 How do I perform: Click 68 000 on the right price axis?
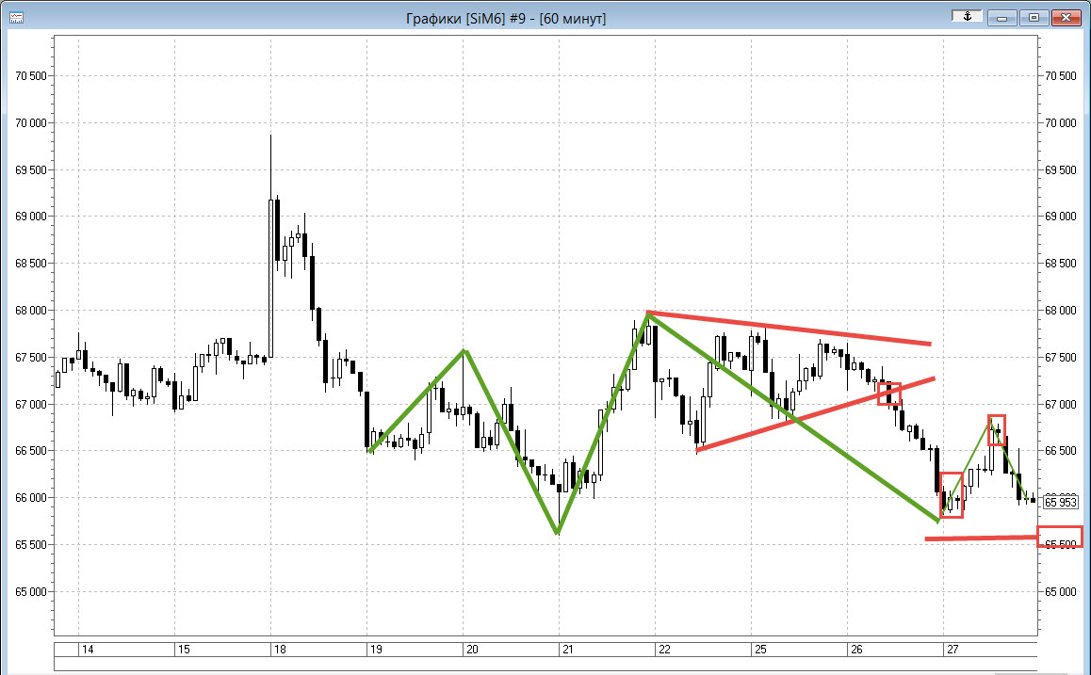click(1061, 310)
